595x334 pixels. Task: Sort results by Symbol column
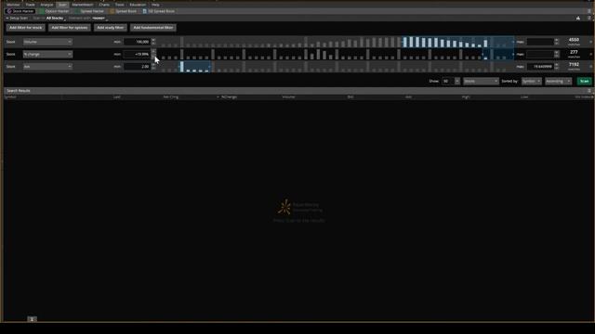pos(10,96)
